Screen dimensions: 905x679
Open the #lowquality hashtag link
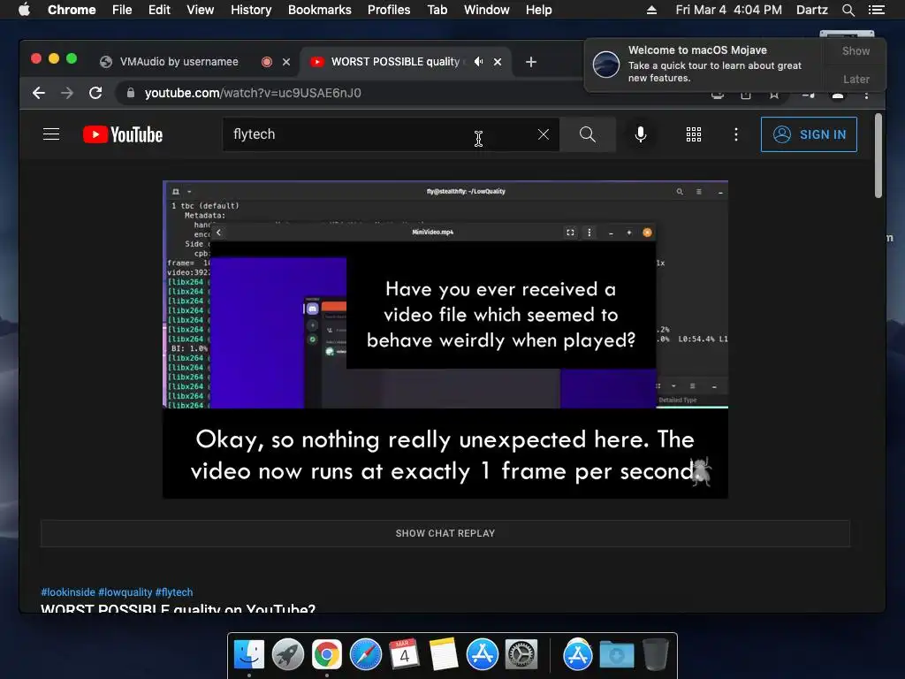tap(125, 592)
